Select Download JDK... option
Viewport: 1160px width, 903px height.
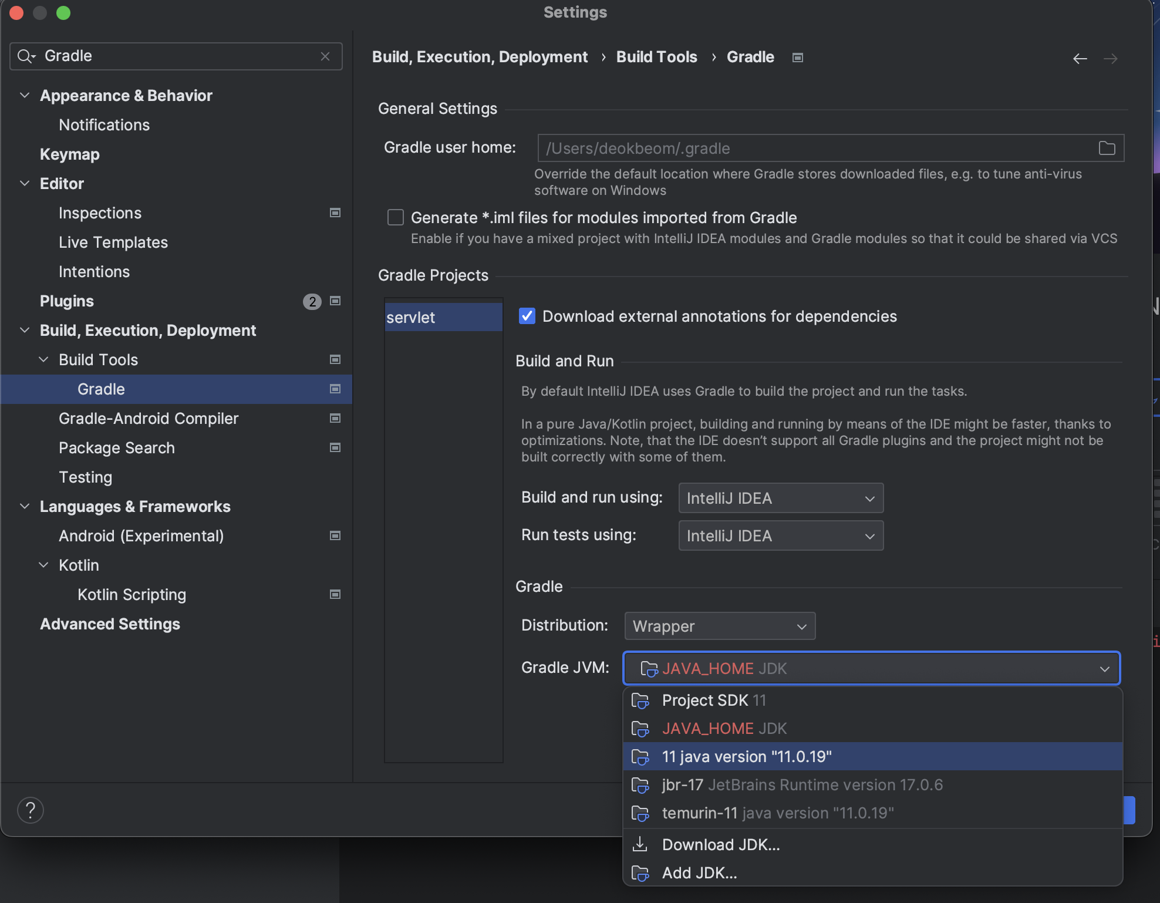pyautogui.click(x=872, y=845)
